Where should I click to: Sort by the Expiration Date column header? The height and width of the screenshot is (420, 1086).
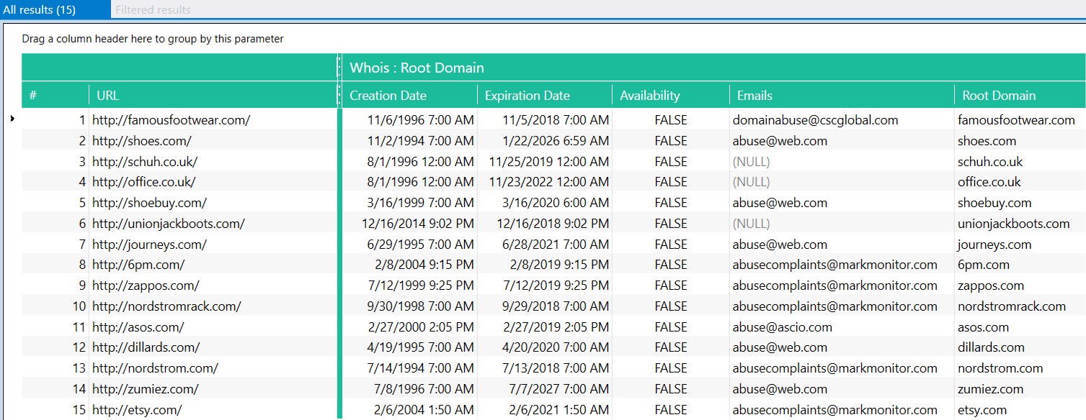[545, 96]
